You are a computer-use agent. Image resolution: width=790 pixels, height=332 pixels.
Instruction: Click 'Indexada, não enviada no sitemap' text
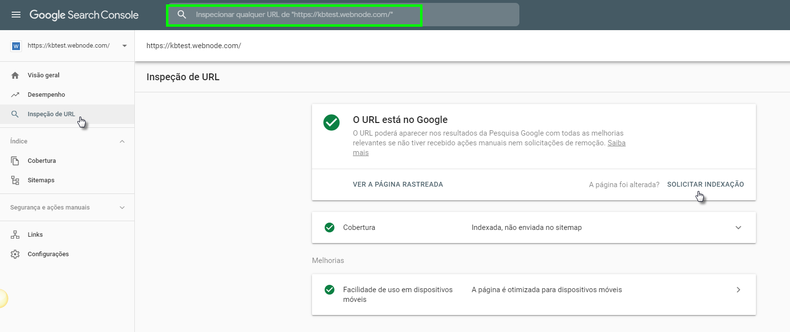point(527,227)
